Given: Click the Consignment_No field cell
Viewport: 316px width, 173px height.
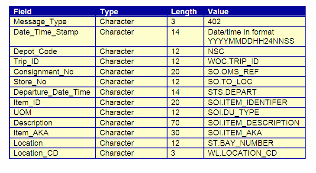Looking at the screenshot, I should (x=53, y=72).
